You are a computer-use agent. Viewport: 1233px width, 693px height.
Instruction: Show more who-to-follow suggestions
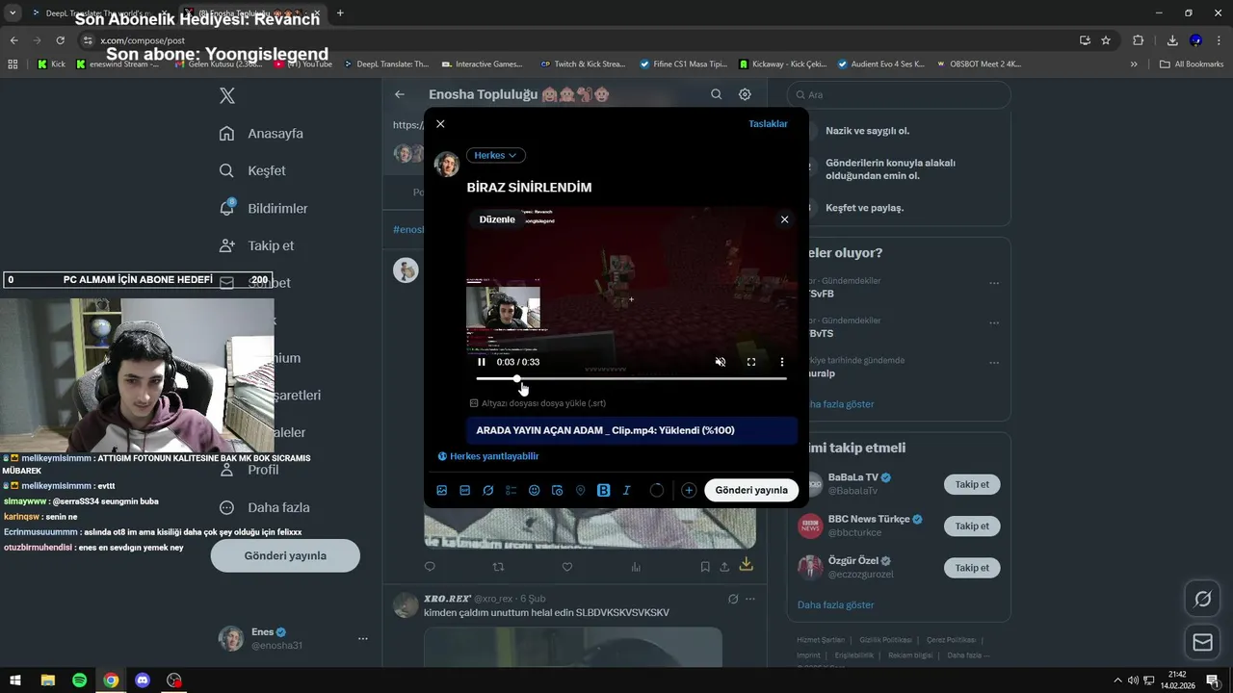[x=836, y=604]
